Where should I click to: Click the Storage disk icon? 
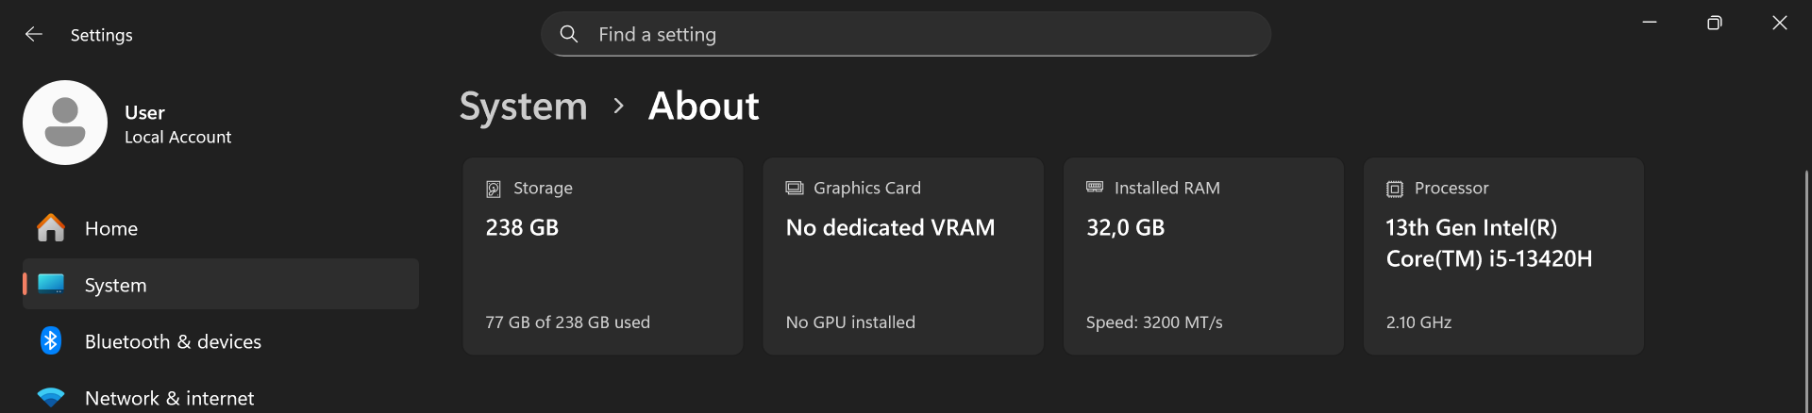[494, 189]
